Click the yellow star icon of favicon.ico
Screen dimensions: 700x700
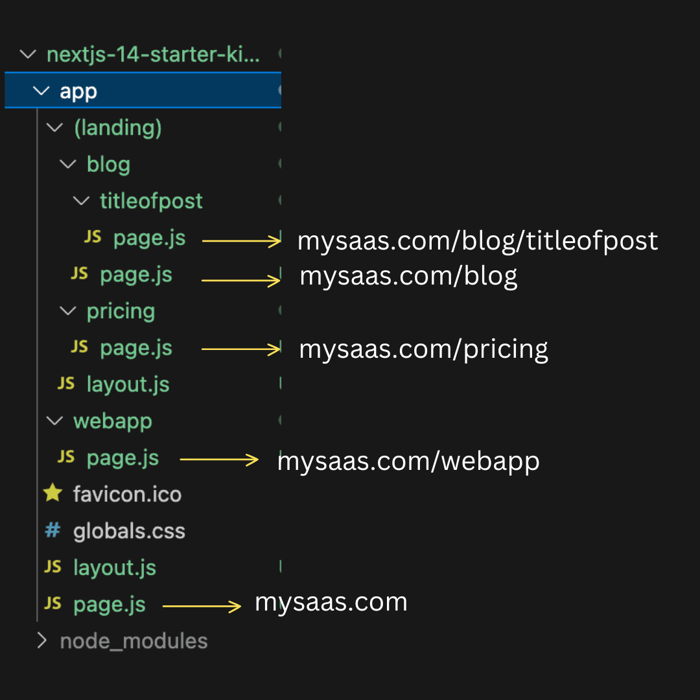52,493
